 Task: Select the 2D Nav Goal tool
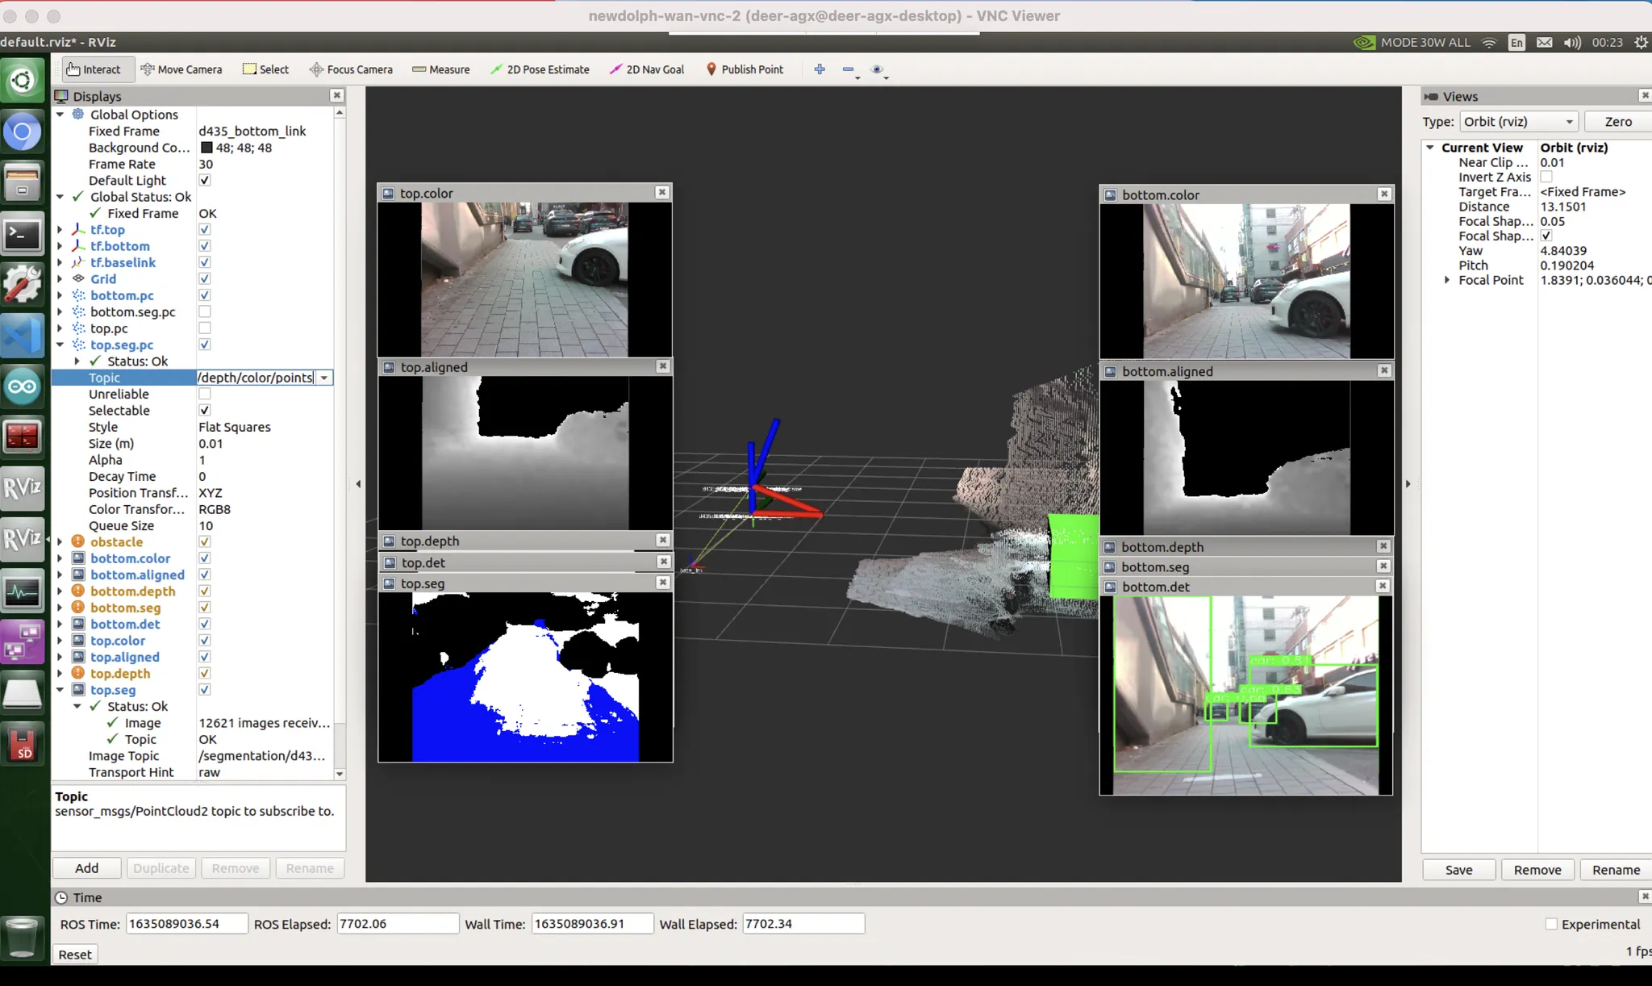click(647, 69)
